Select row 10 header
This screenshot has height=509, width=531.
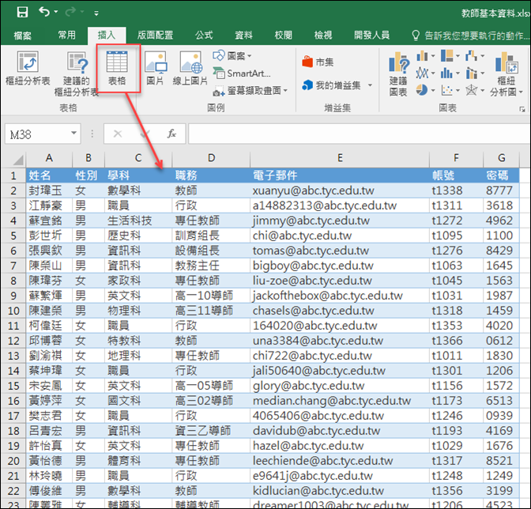(13, 311)
